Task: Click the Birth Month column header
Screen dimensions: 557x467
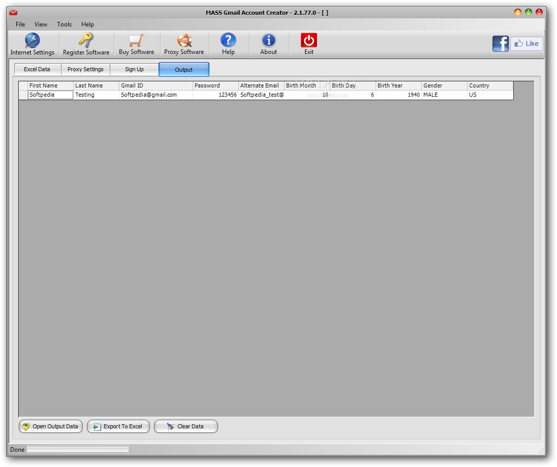Action: point(307,85)
